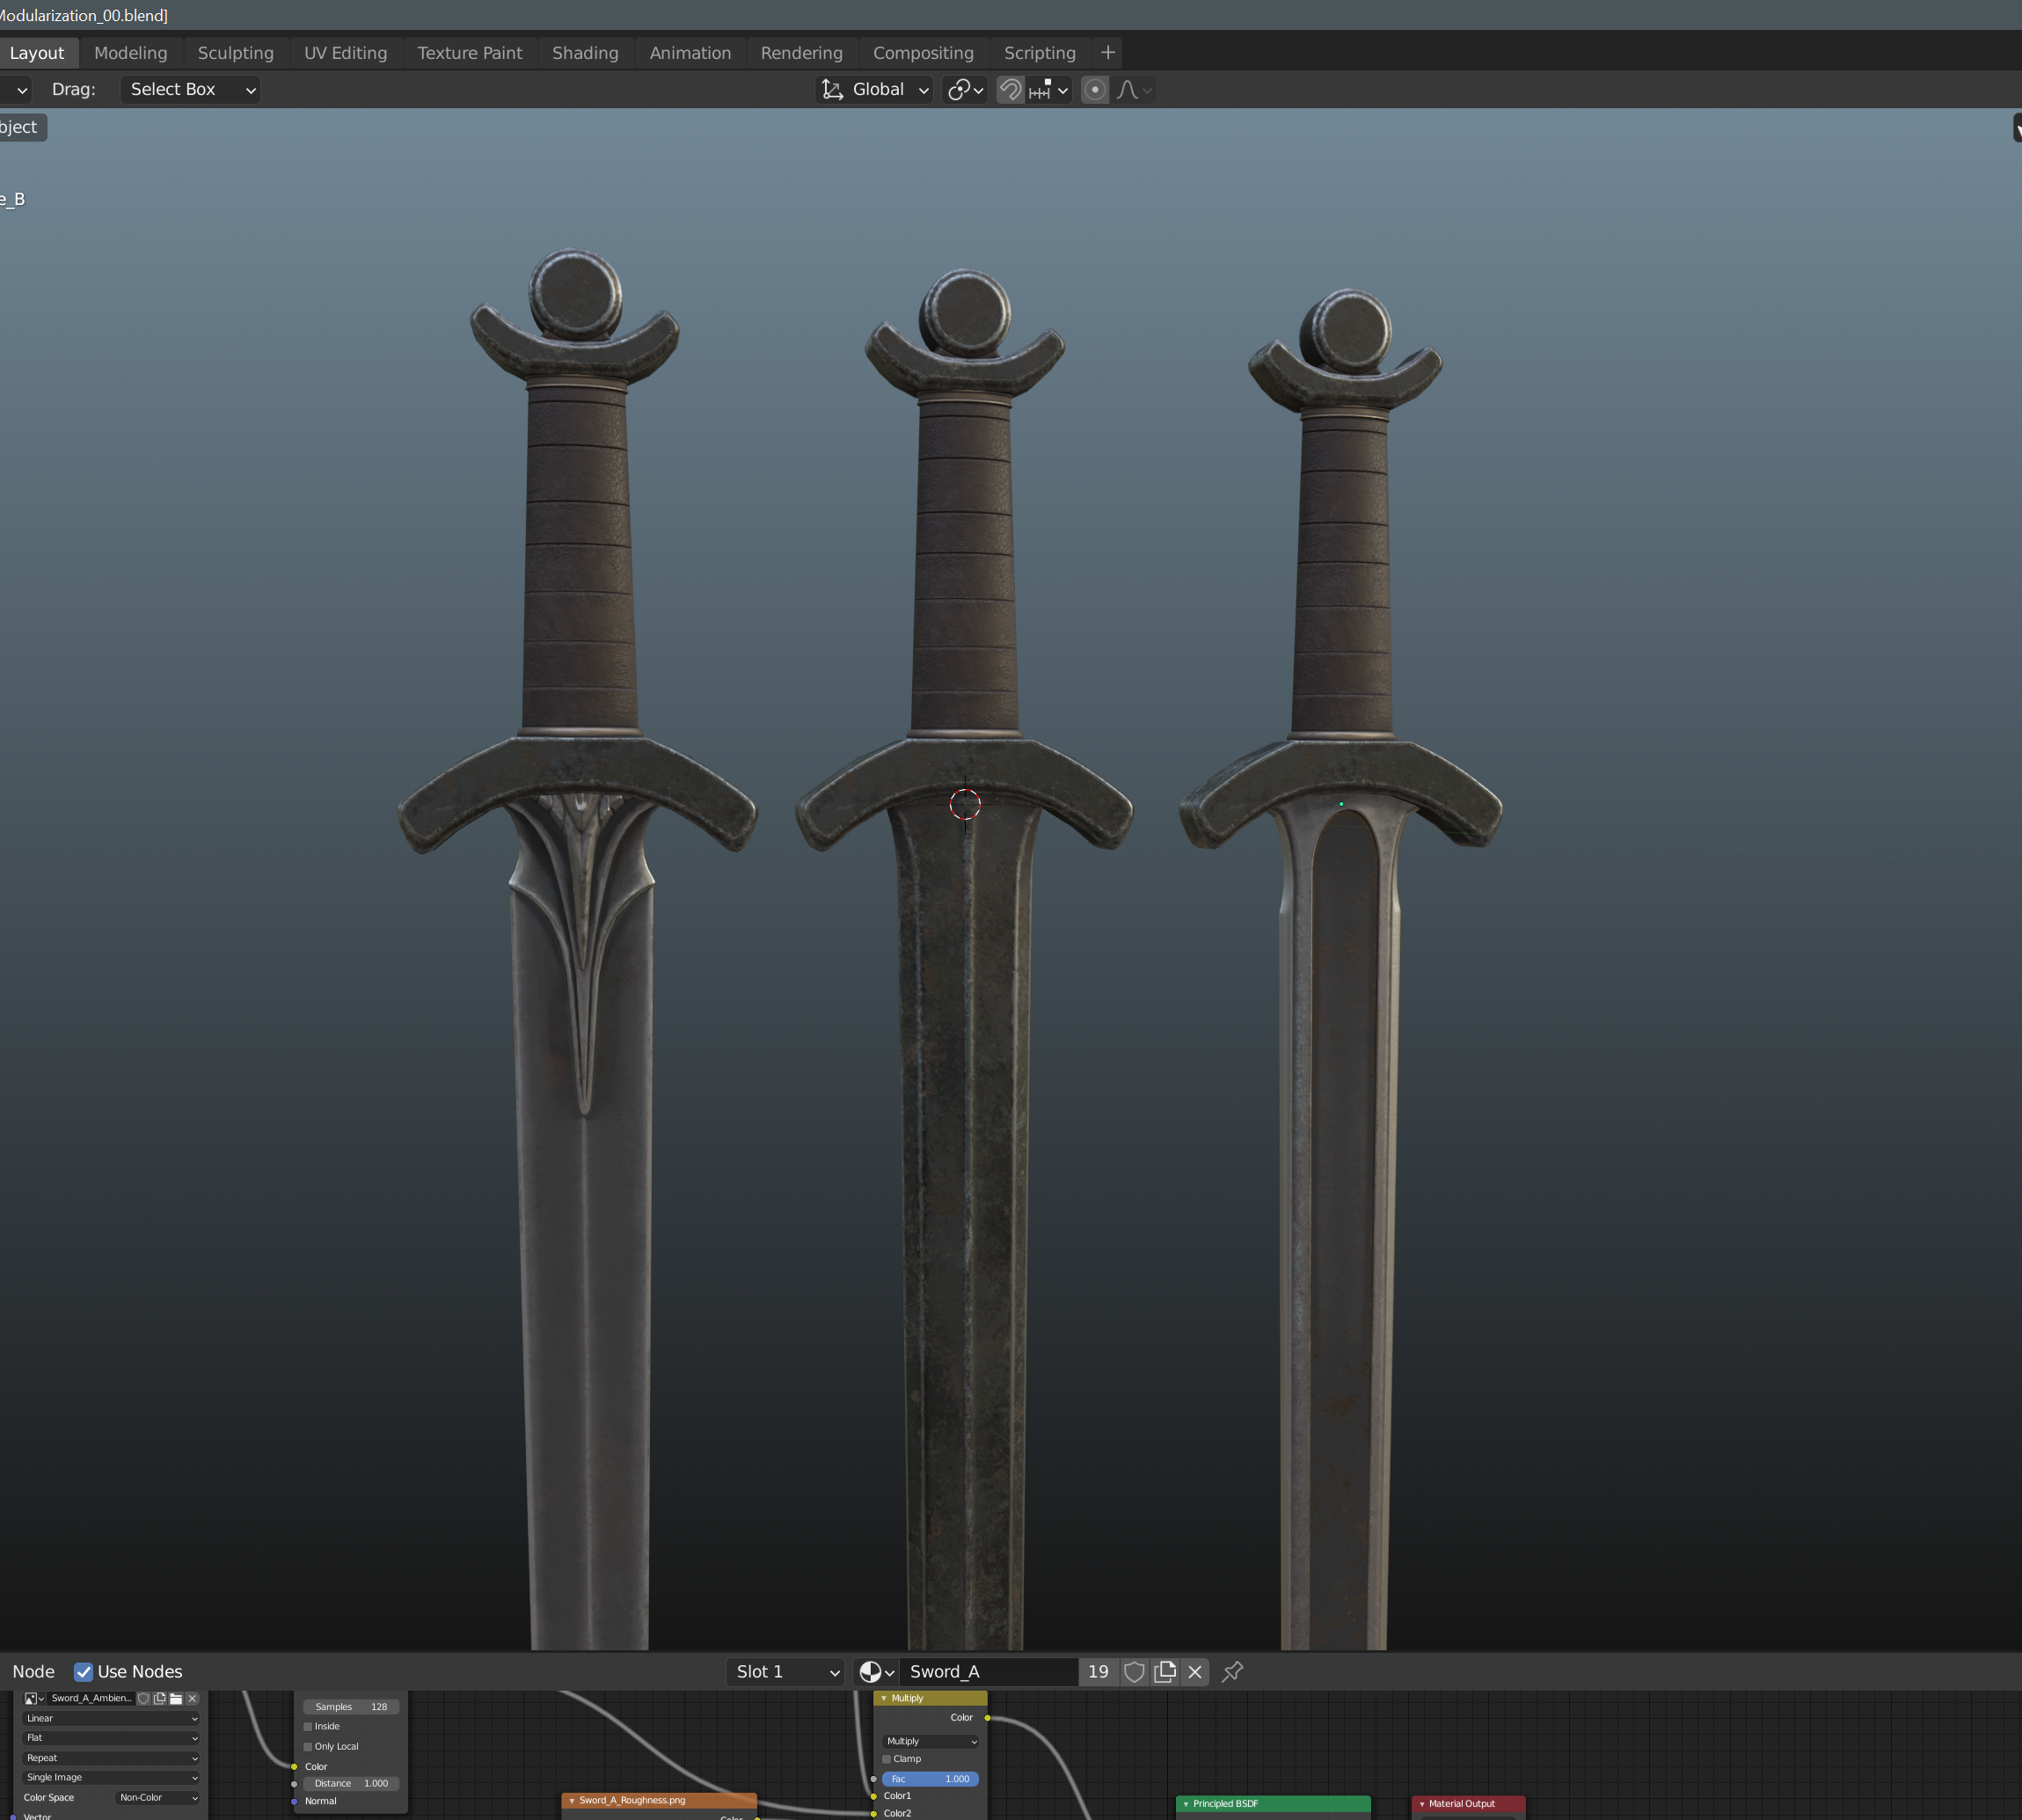The height and width of the screenshot is (1820, 2022).
Task: Expand the Slot 1 dropdown
Action: pos(787,1672)
